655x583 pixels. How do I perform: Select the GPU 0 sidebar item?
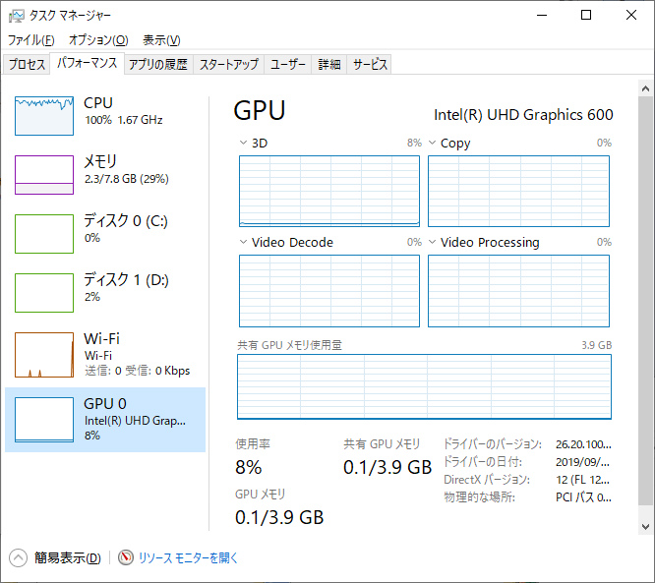(x=105, y=418)
